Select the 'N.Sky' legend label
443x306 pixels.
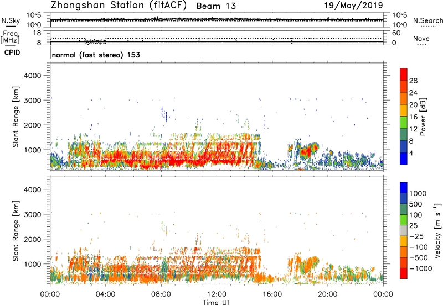point(11,20)
